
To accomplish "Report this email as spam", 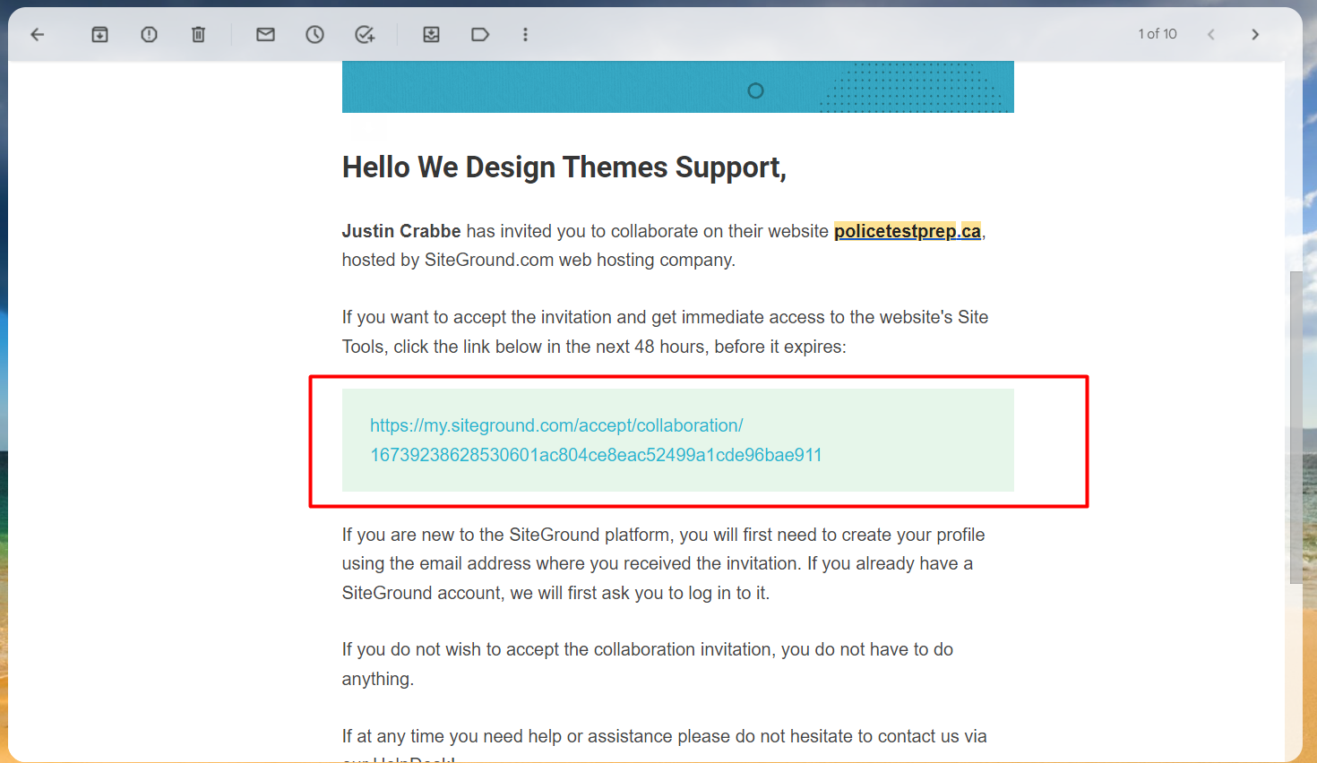I will (149, 35).
